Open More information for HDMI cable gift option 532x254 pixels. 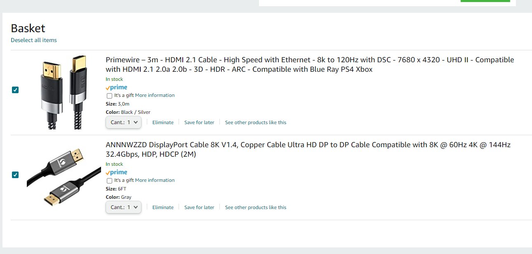[x=155, y=95]
